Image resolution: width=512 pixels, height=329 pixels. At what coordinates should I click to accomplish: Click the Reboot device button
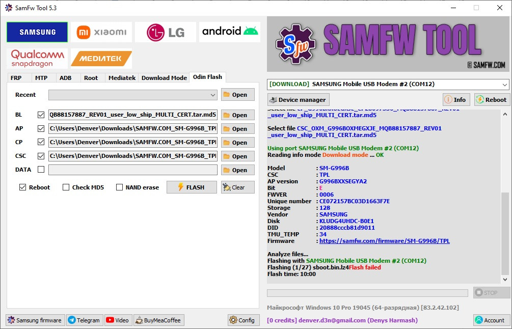coord(492,99)
